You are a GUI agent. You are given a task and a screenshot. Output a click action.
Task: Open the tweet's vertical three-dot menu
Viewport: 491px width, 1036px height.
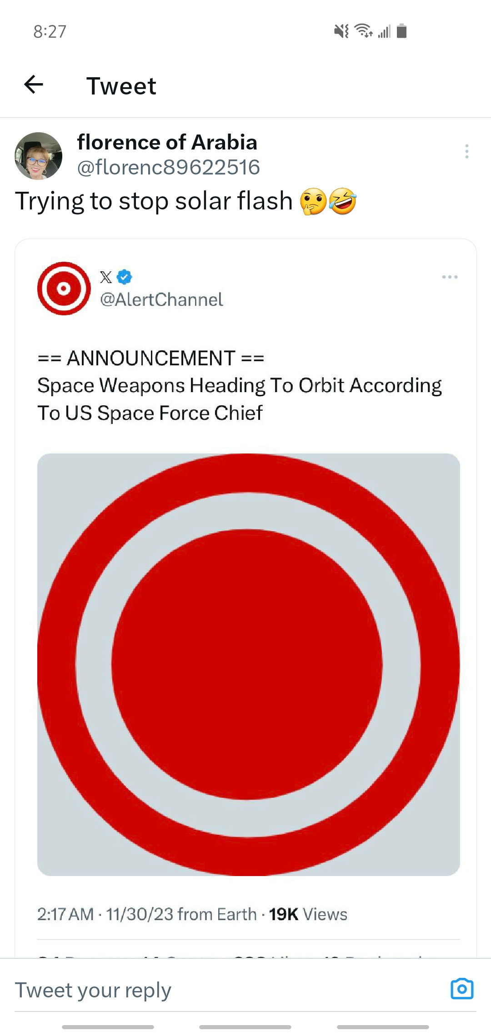click(x=466, y=151)
